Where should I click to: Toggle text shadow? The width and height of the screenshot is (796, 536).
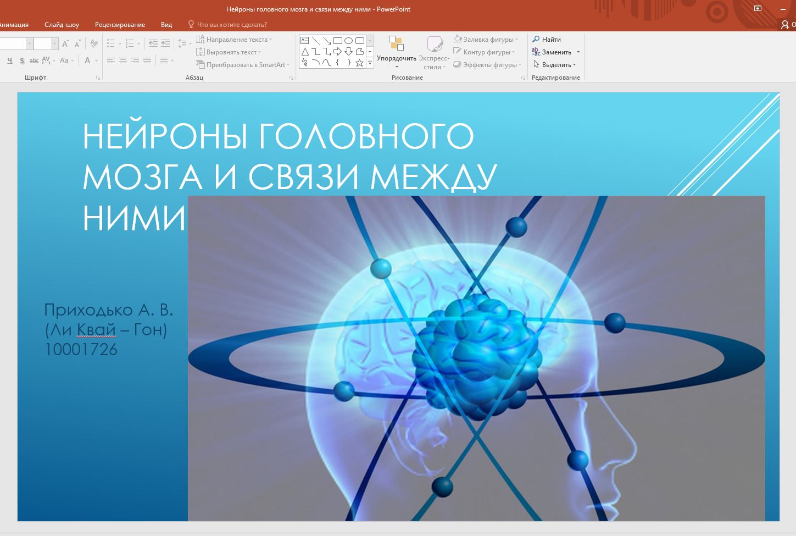pyautogui.click(x=21, y=60)
